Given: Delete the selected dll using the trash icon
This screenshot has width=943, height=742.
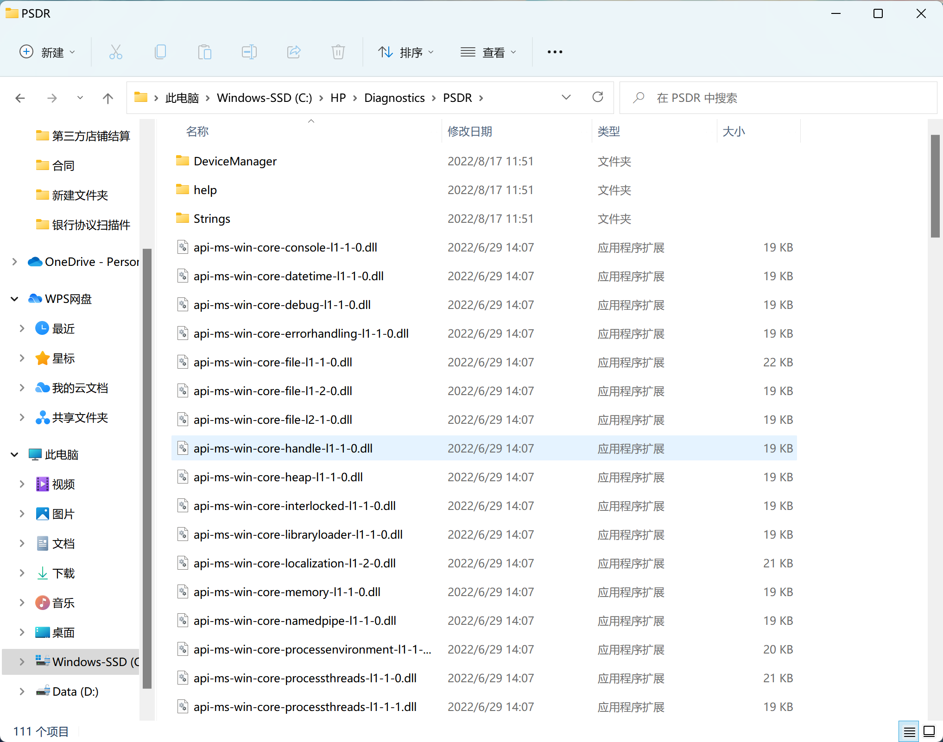Looking at the screenshot, I should [x=338, y=52].
